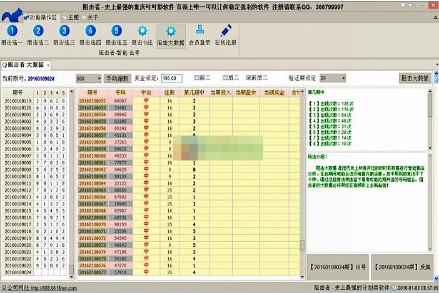The height and width of the screenshot is (293, 439).
Task: Enable the 后二 checkbox
Action: [x=223, y=78]
